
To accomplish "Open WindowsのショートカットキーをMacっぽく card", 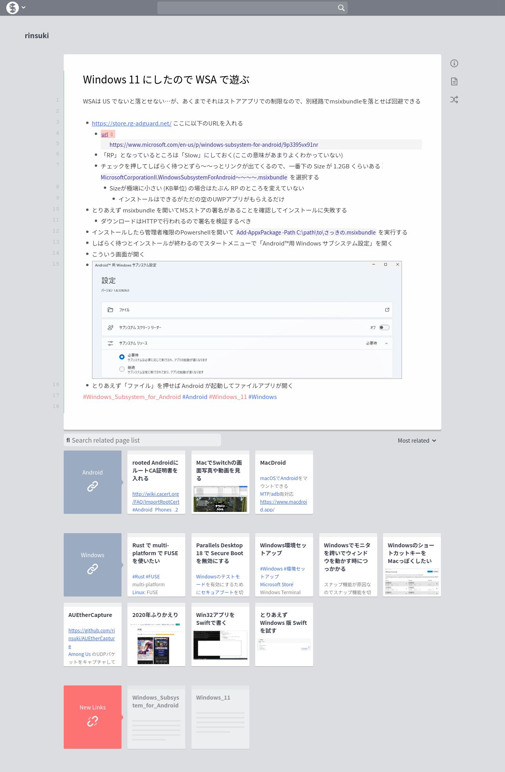I will [412, 565].
